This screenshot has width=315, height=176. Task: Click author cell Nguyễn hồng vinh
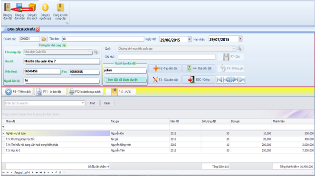point(140,145)
